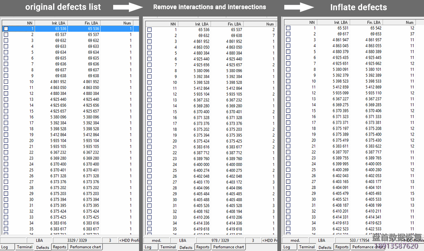Tick middle panel row with Init. LBA 6 400 000
The width and height of the screenshot is (424, 251).
click(149, 165)
